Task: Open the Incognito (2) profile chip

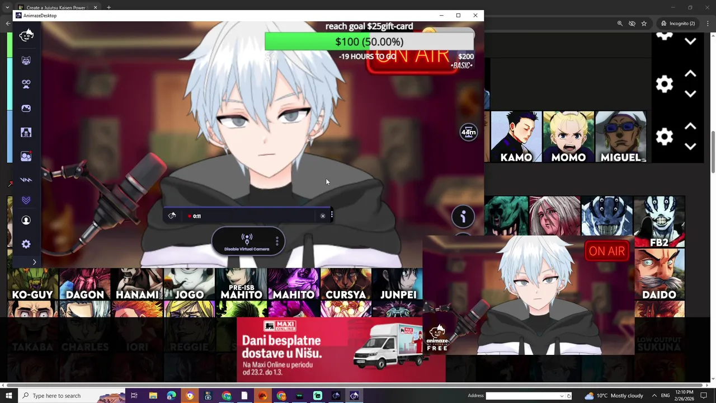Action: coord(678,24)
